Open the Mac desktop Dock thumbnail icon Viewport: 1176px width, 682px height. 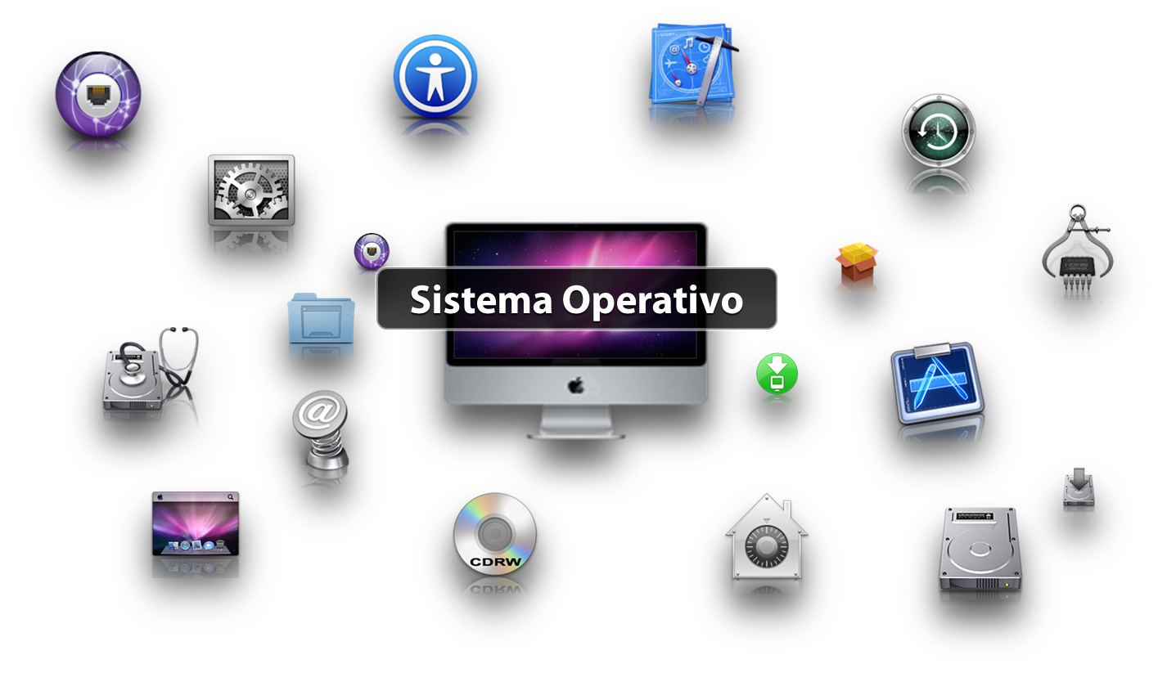[196, 523]
